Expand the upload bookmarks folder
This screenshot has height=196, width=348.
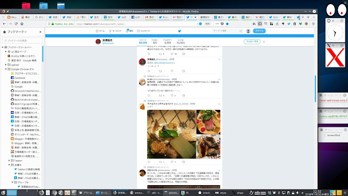pyautogui.click(x=6, y=65)
